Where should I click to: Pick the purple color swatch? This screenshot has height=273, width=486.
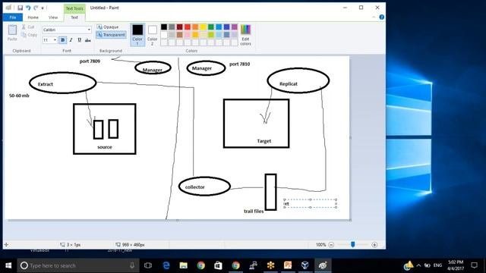(235, 27)
